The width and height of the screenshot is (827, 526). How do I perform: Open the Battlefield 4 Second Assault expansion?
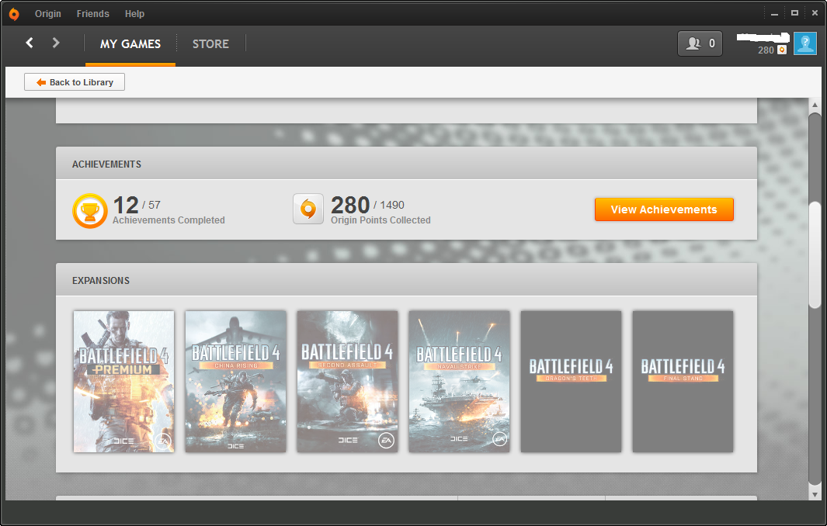(347, 382)
